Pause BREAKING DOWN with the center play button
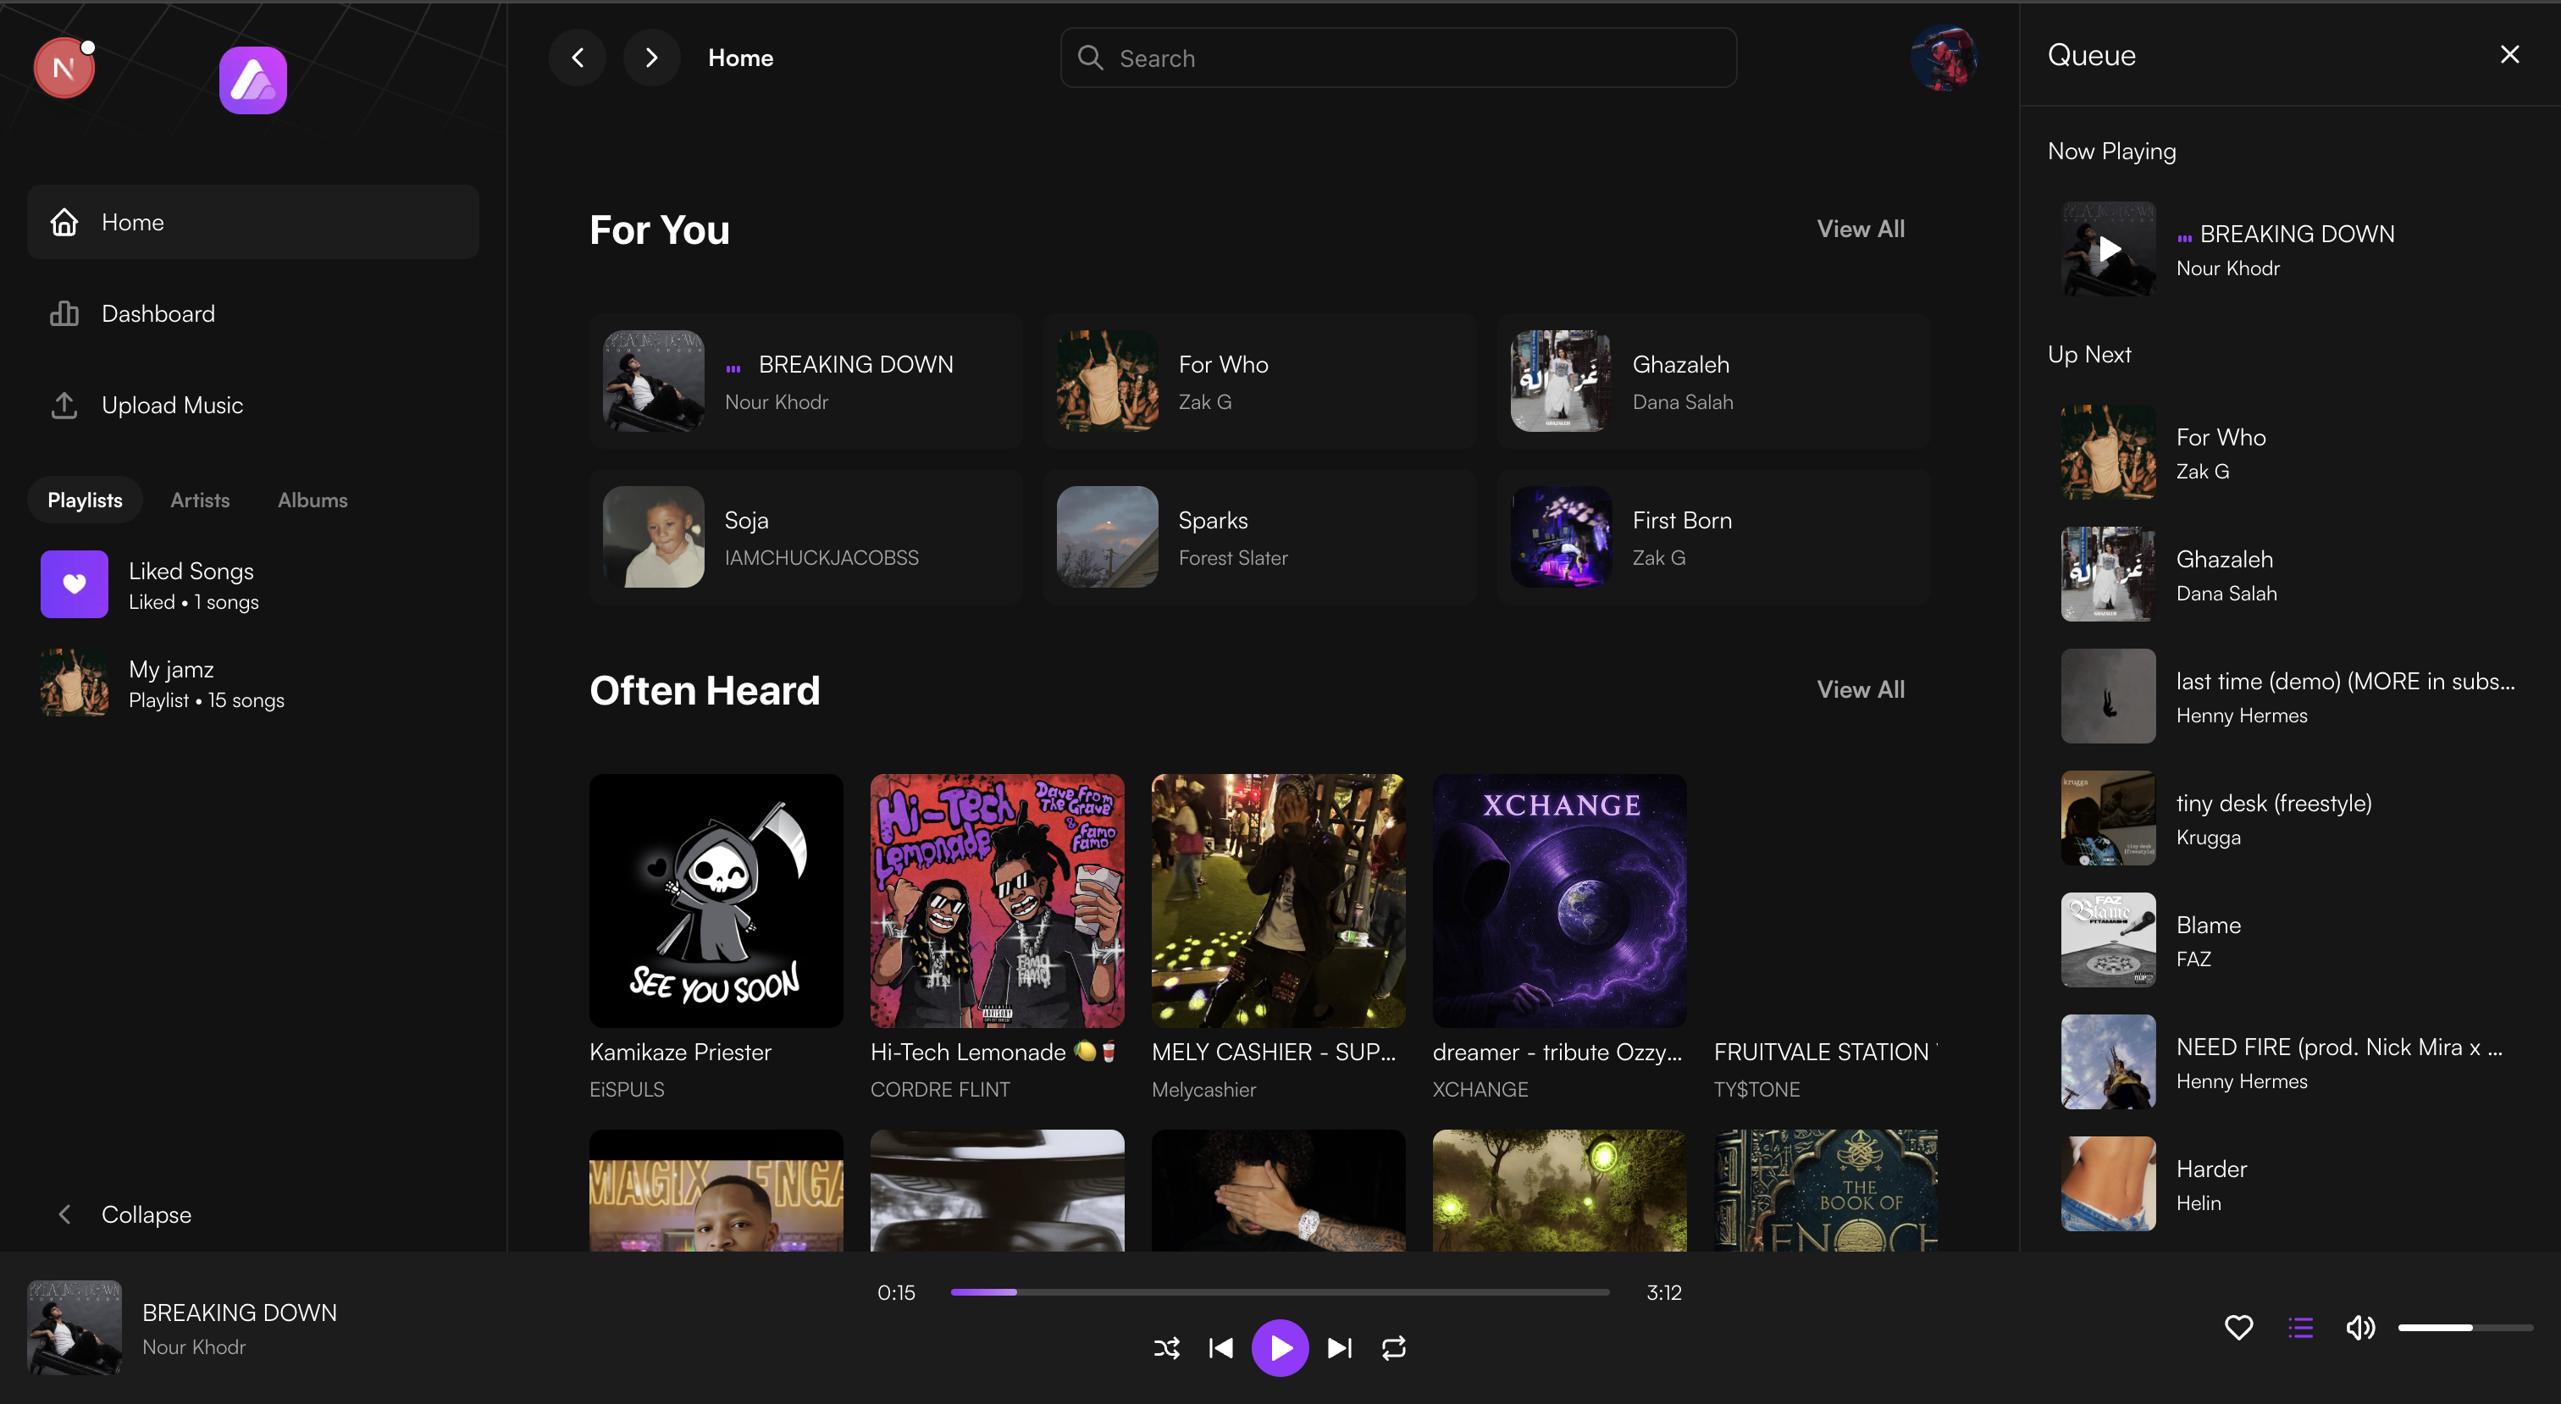The image size is (2561, 1404). [1280, 1347]
